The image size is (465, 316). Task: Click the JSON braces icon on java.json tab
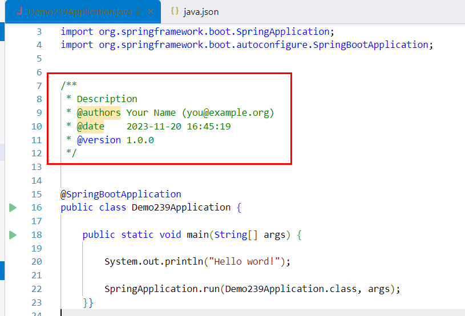coord(175,11)
